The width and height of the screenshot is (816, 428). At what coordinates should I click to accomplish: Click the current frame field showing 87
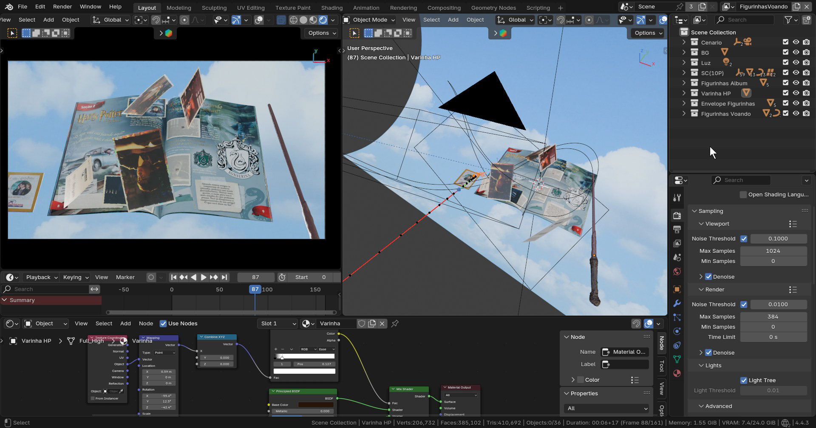pos(255,277)
